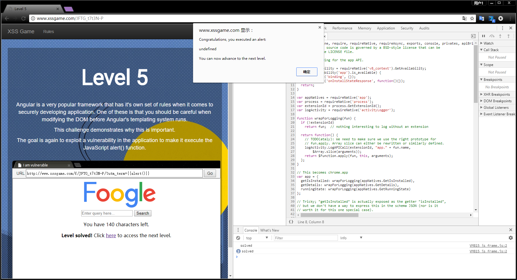
Task: Expand the Watch section
Action: [x=488, y=43]
